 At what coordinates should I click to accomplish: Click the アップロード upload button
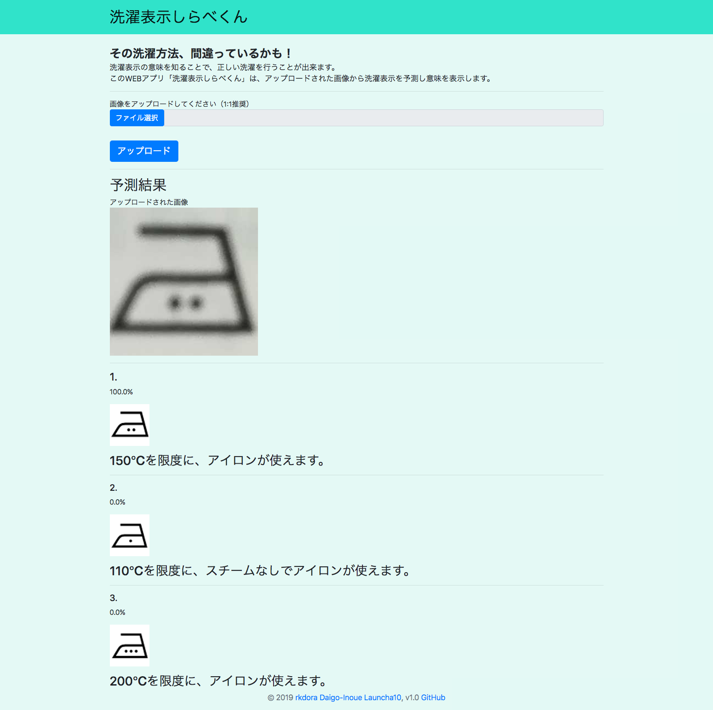click(x=144, y=151)
